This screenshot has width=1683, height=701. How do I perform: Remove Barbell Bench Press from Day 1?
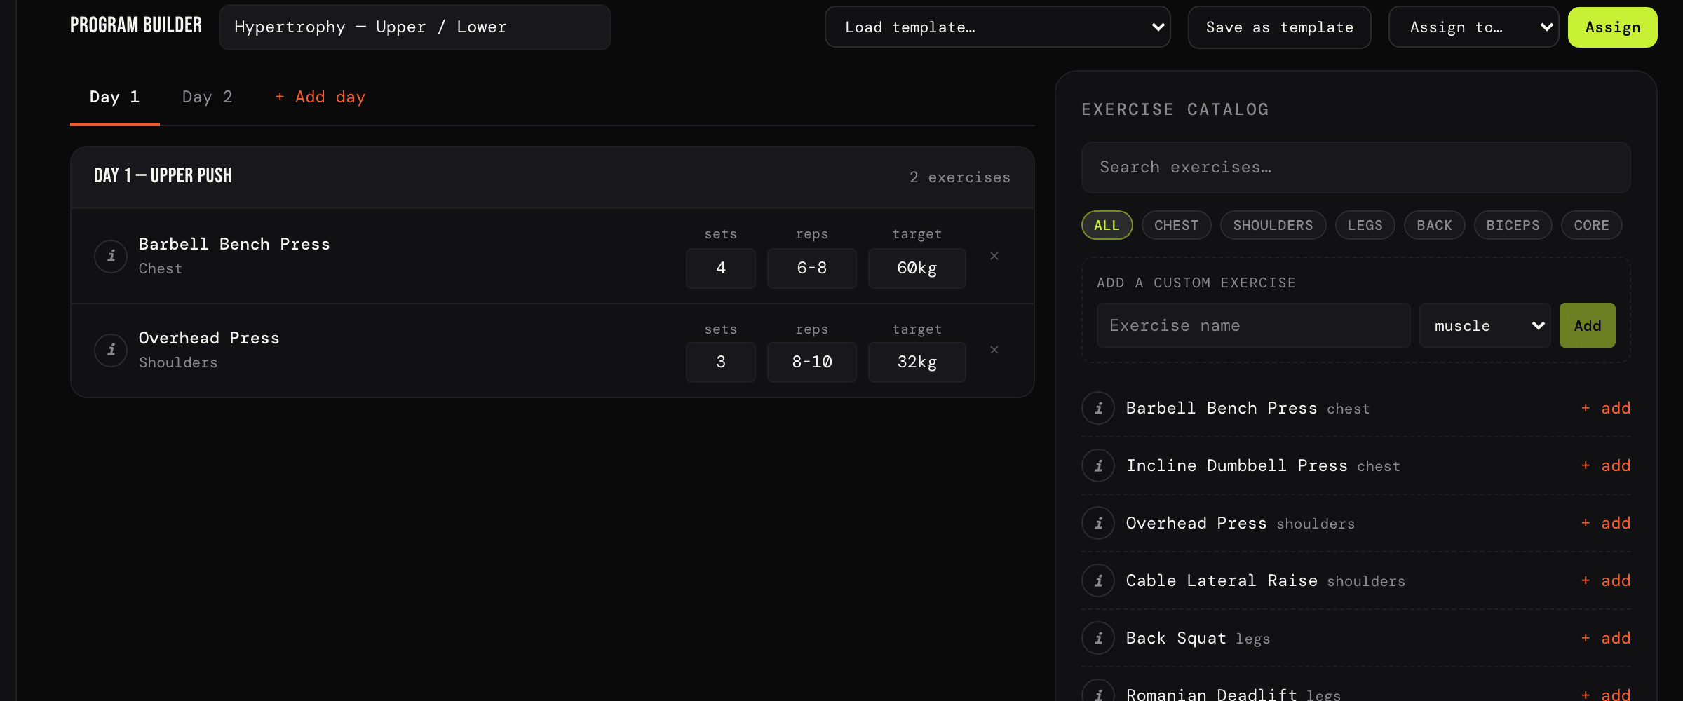point(994,256)
